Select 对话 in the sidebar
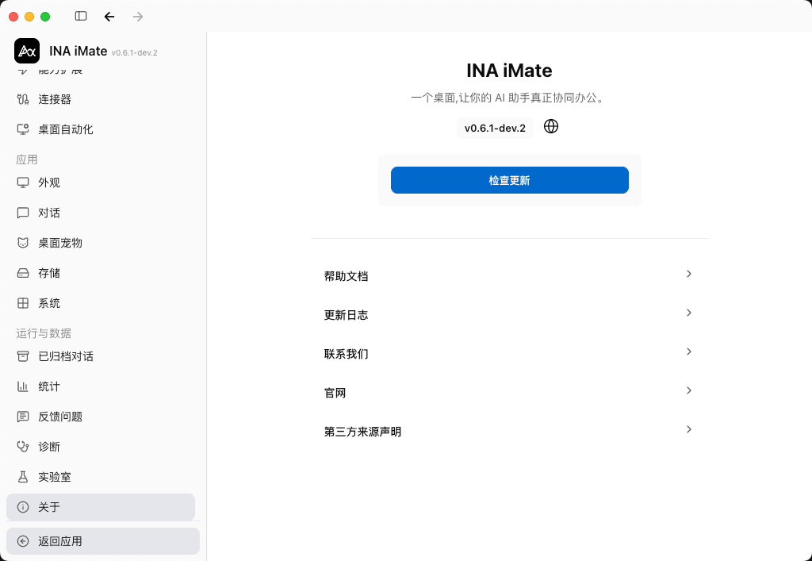Image resolution: width=812 pixels, height=561 pixels. tap(101, 213)
